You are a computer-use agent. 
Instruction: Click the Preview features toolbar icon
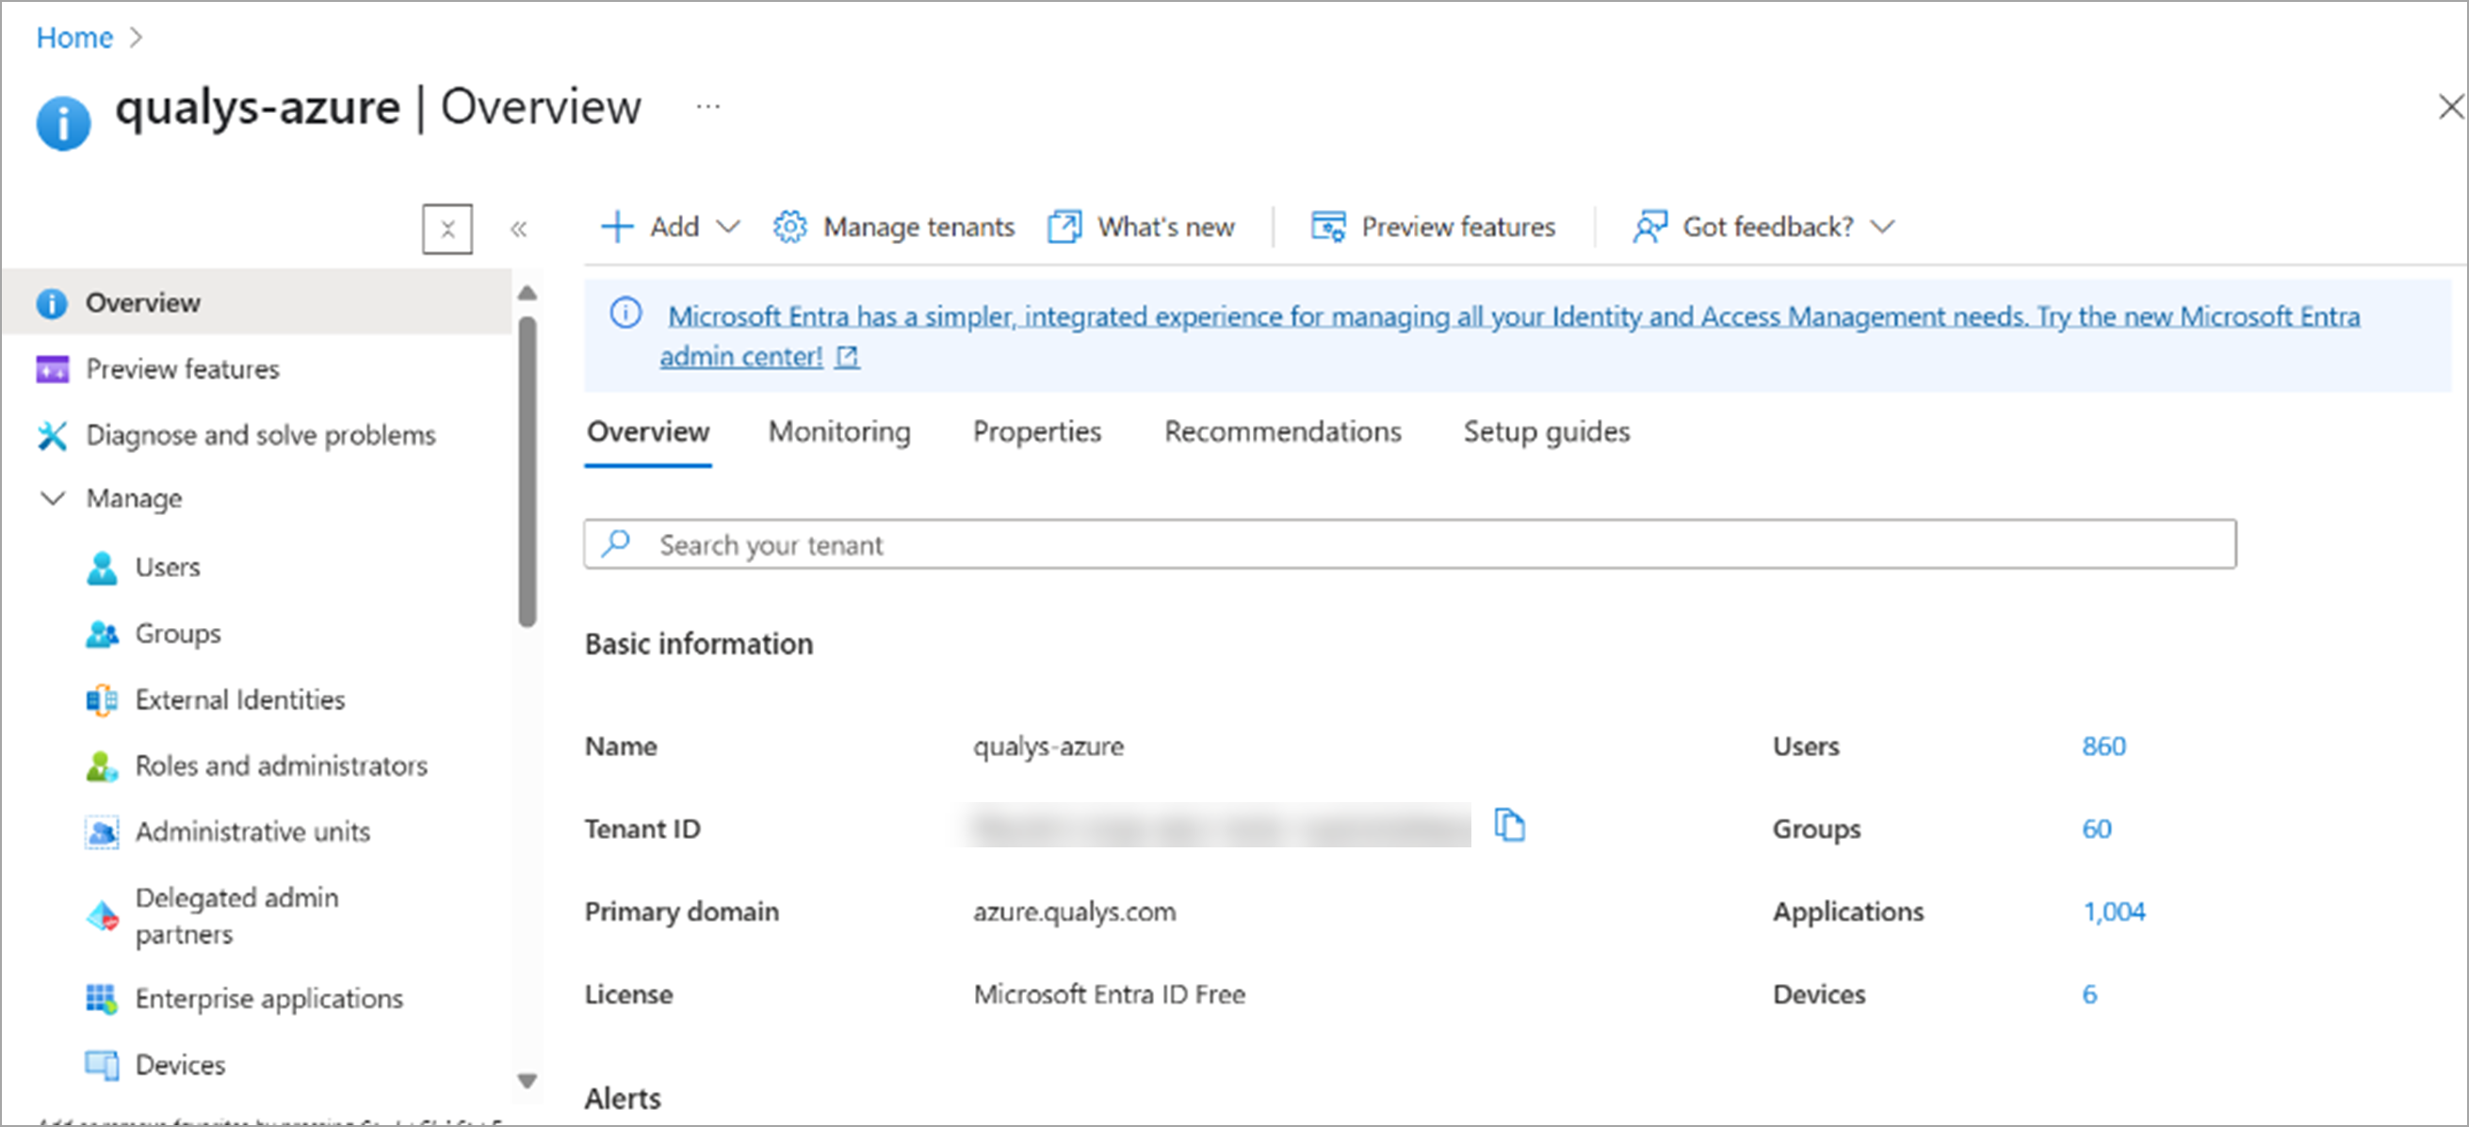coord(1328,227)
